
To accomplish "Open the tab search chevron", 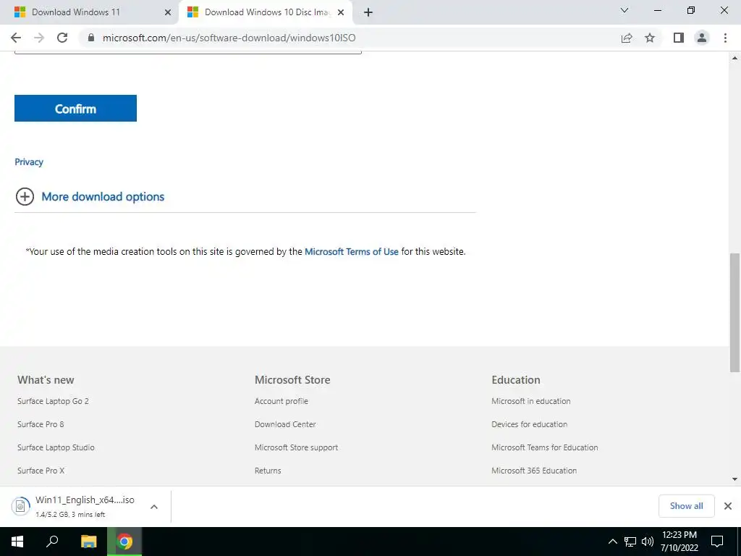I will pyautogui.click(x=624, y=10).
